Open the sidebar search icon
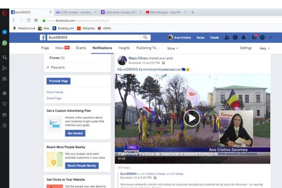The width and height of the screenshot is (282, 188). [5, 57]
